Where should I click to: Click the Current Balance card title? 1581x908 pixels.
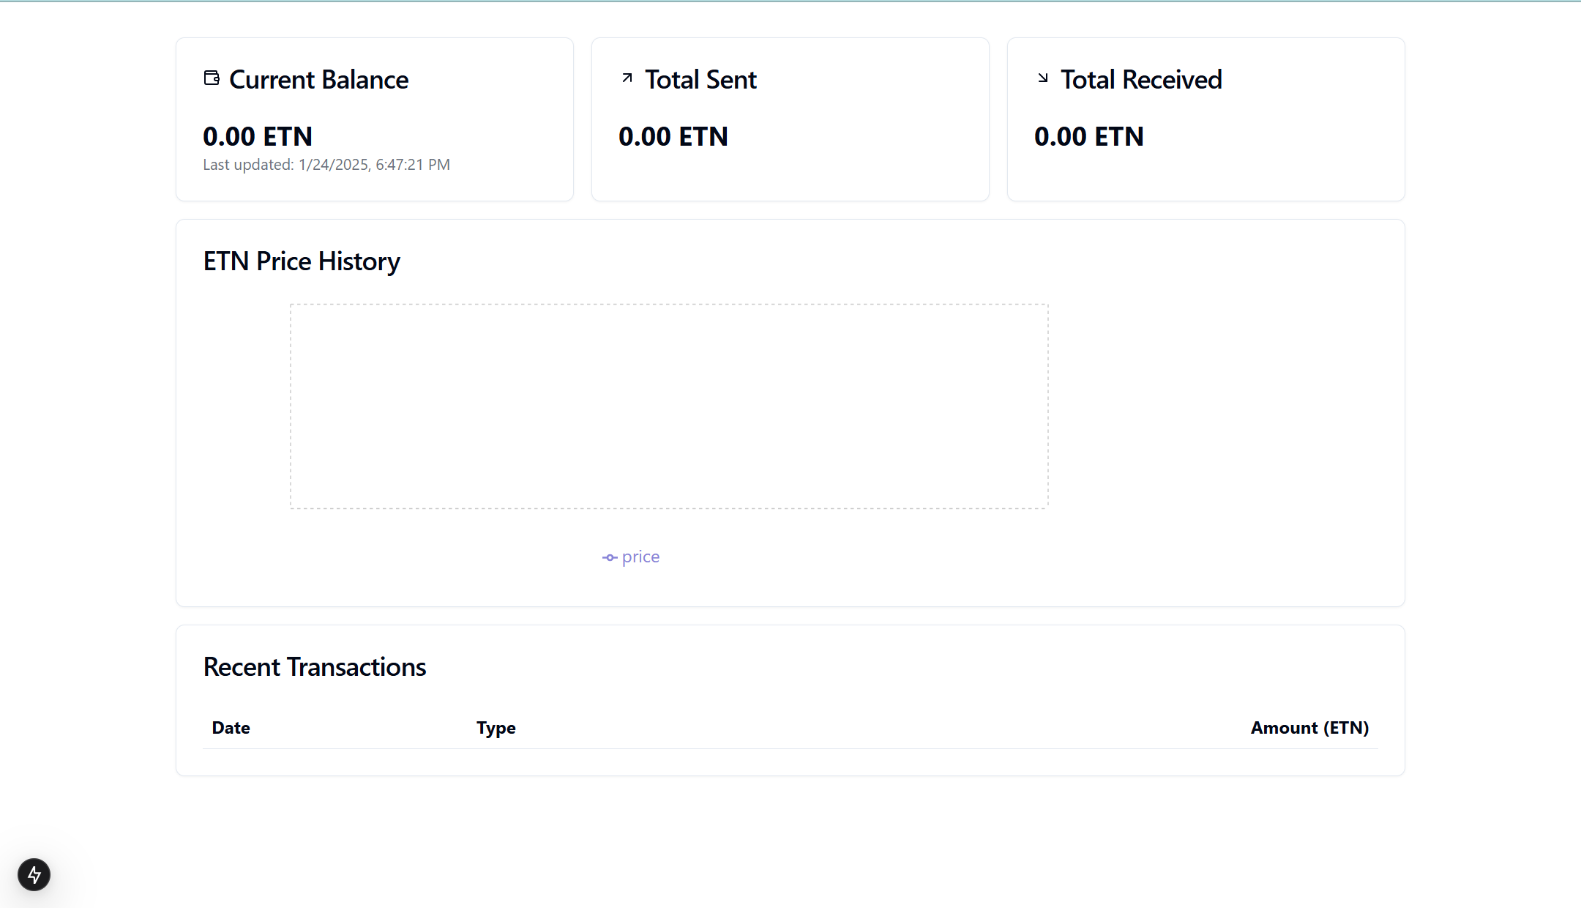coord(318,80)
